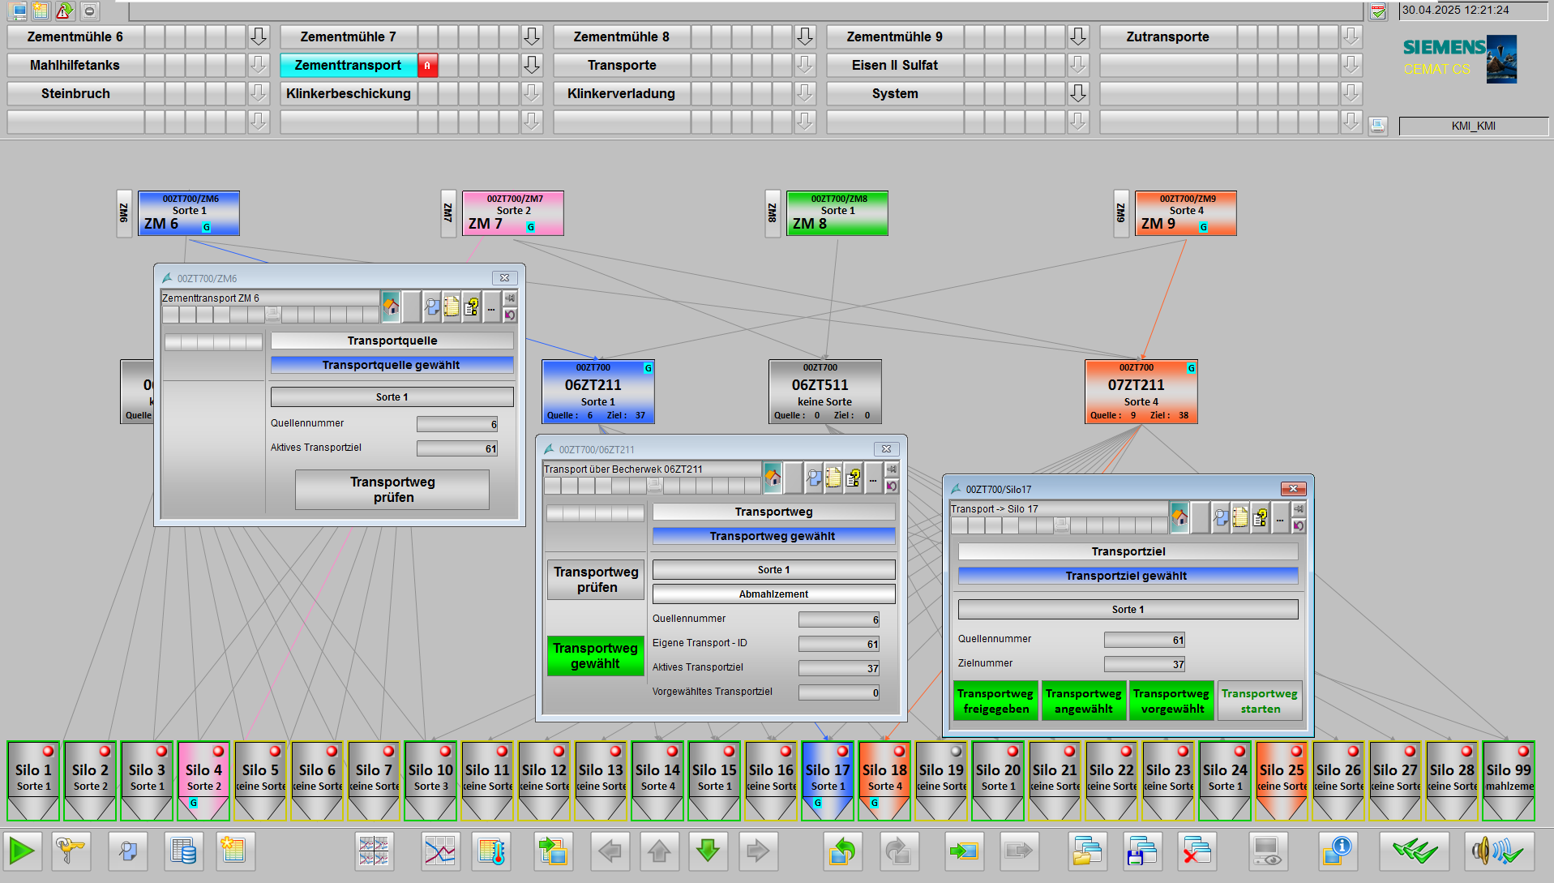The width and height of the screenshot is (1554, 883).
Task: Select the Silo 25 silo block
Action: point(1282,779)
